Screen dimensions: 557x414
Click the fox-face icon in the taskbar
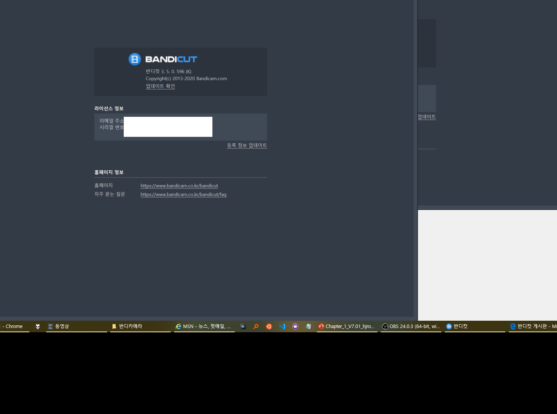[x=38, y=326]
